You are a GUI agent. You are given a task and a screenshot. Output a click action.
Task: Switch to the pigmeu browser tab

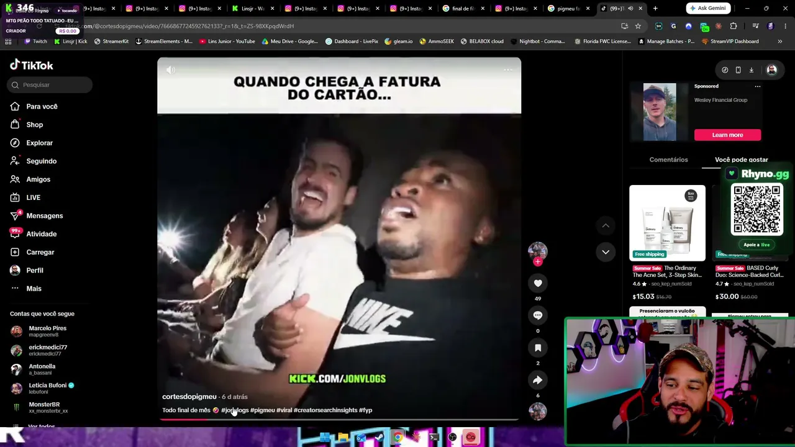click(x=570, y=9)
